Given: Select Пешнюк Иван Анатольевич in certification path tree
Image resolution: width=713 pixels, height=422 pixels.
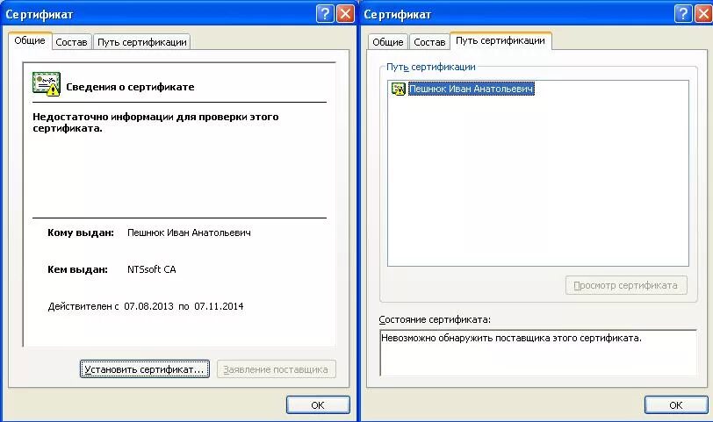Looking at the screenshot, I should pos(471,89).
